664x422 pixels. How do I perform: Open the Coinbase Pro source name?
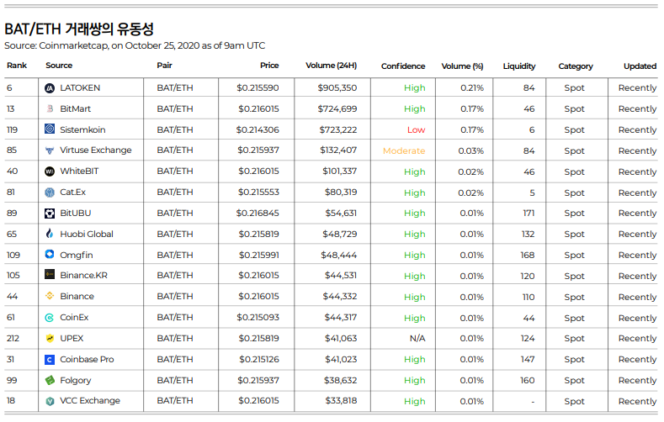(x=87, y=360)
